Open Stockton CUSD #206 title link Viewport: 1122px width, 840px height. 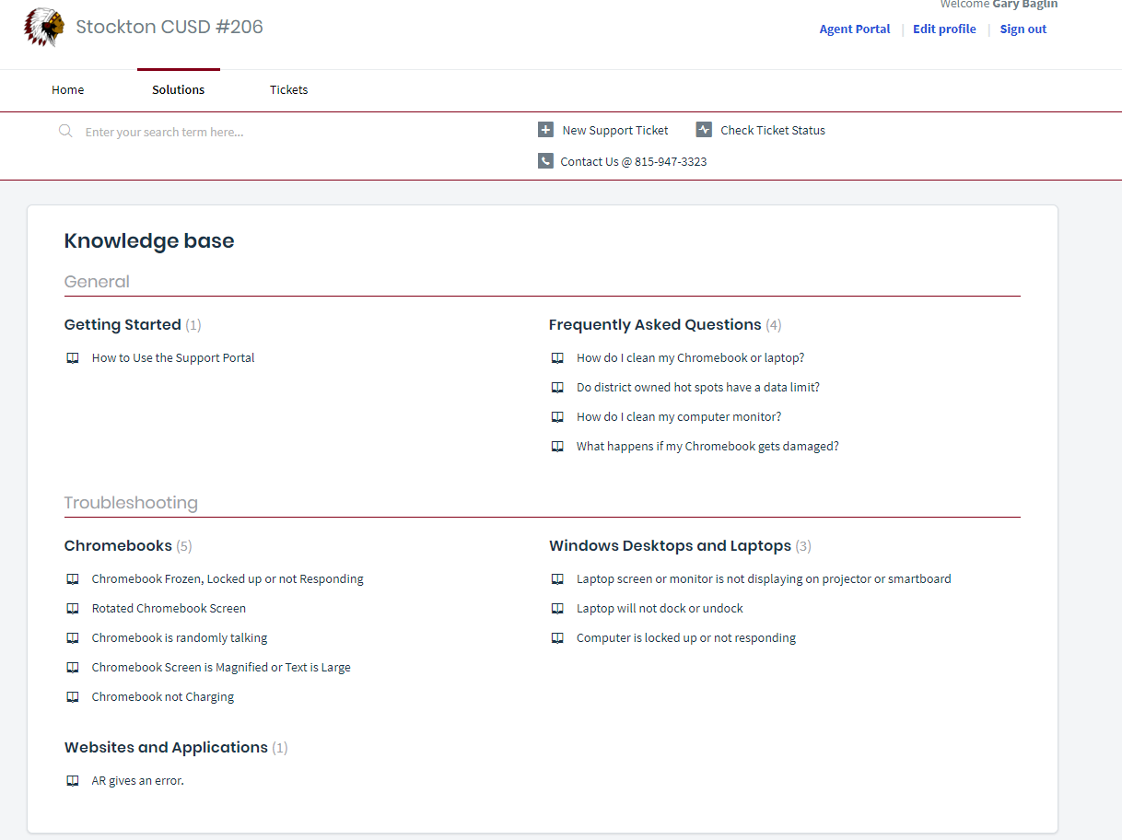[169, 27]
